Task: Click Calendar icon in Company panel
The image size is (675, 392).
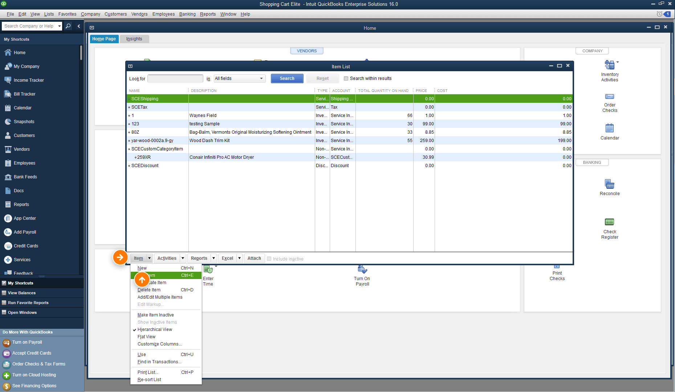Action: click(610, 128)
